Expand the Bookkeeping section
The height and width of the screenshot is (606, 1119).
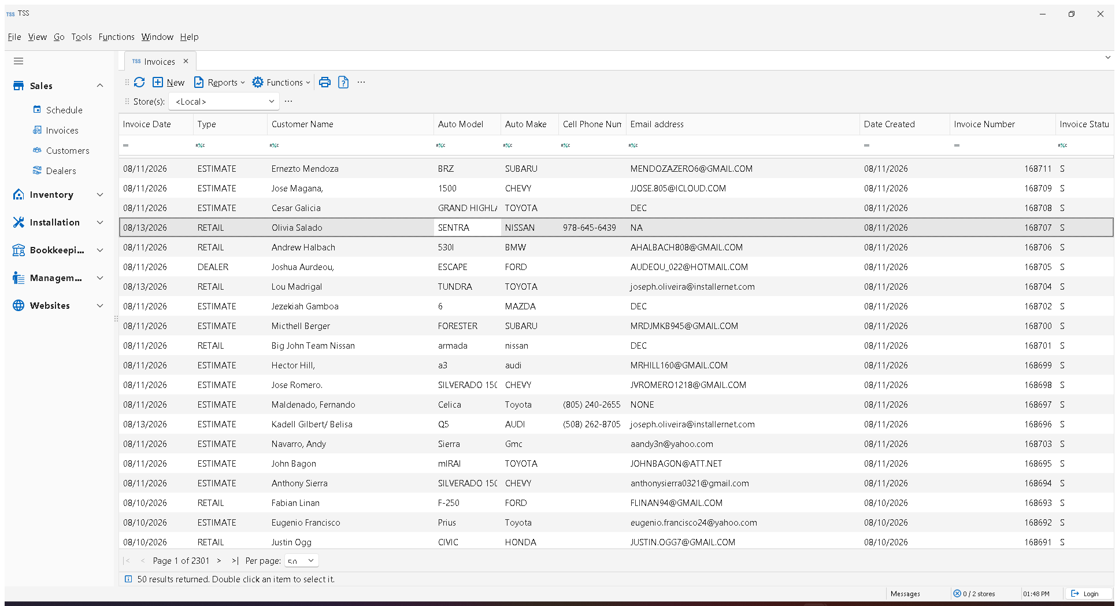pos(100,250)
